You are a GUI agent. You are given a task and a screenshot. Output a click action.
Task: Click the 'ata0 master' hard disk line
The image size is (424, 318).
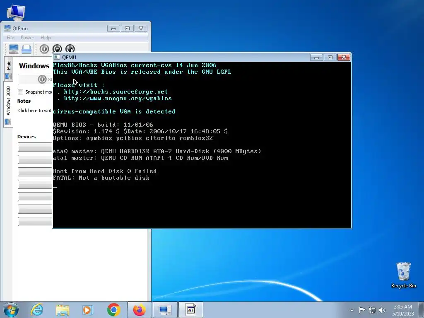pyautogui.click(x=157, y=152)
